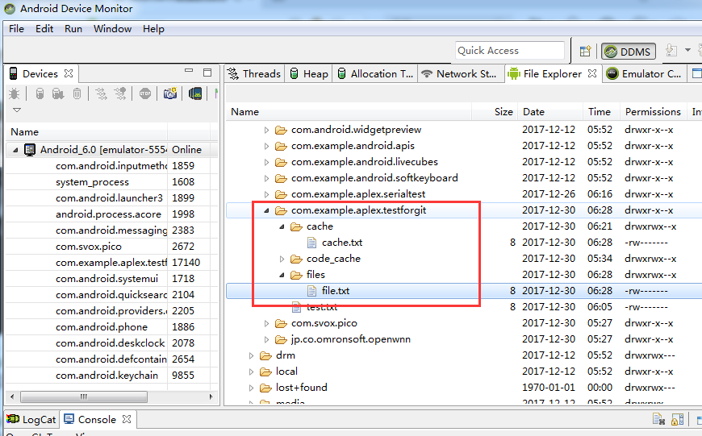Screen dimensions: 702x436
Task: Switch to the Threads tab
Action: pos(254,74)
